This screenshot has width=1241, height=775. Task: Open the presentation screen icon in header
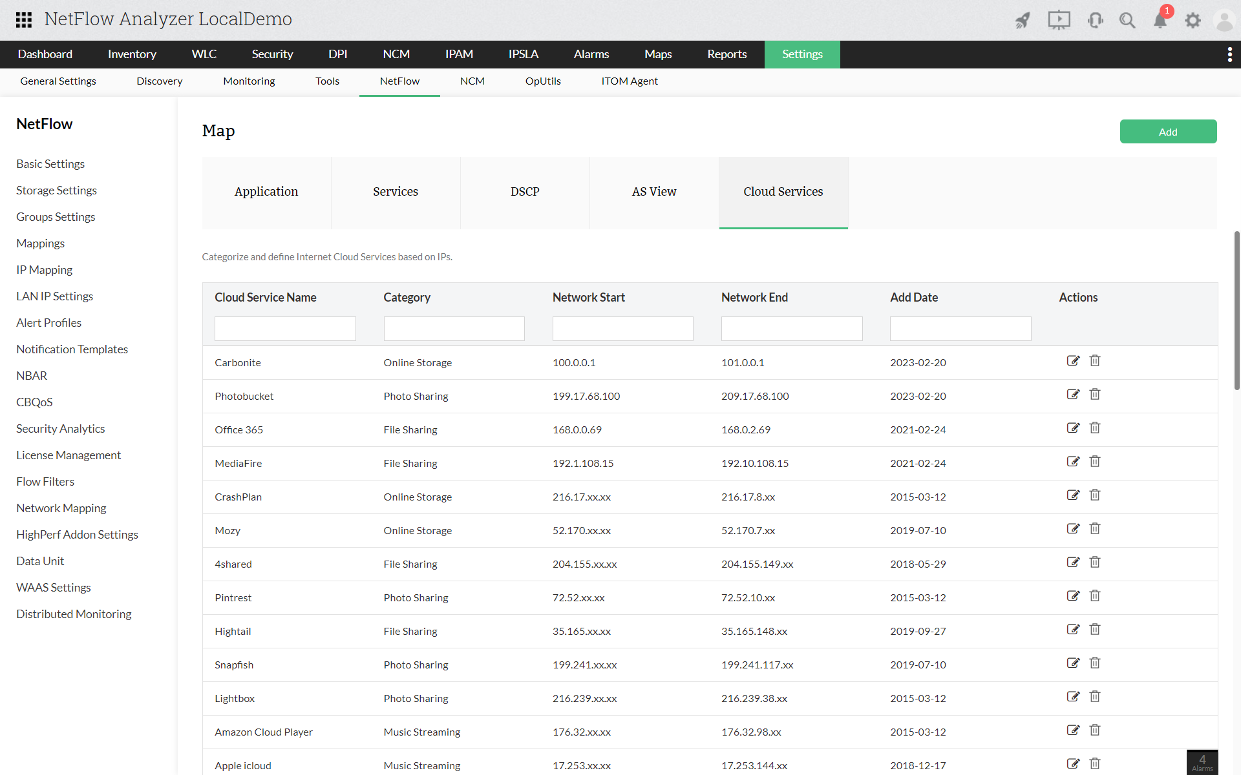1059,20
